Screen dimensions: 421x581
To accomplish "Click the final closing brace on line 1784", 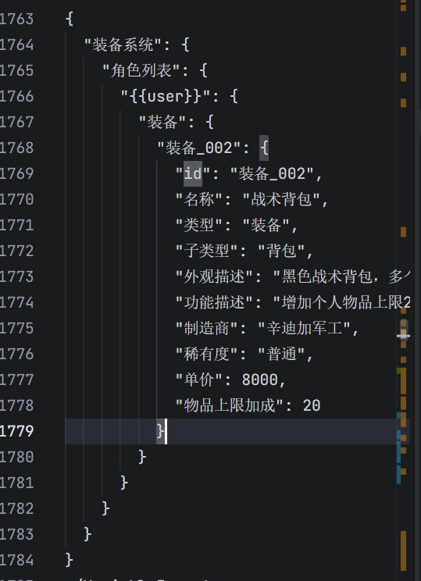I will (x=69, y=560).
